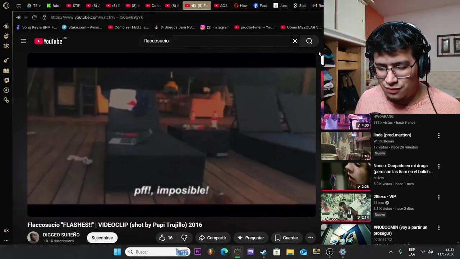Open Call of Duty from taskbar
Image resolution: width=460 pixels, height=259 pixels.
pyautogui.click(x=316, y=252)
